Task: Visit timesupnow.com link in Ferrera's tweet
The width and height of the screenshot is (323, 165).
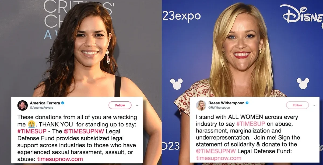Action: click(60, 159)
